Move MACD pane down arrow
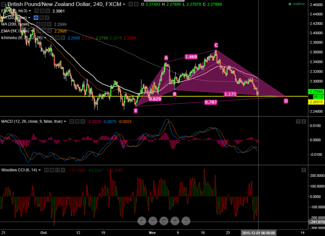 point(304,121)
